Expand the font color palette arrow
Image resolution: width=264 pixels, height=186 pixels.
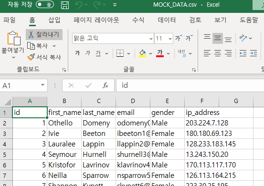(168, 53)
